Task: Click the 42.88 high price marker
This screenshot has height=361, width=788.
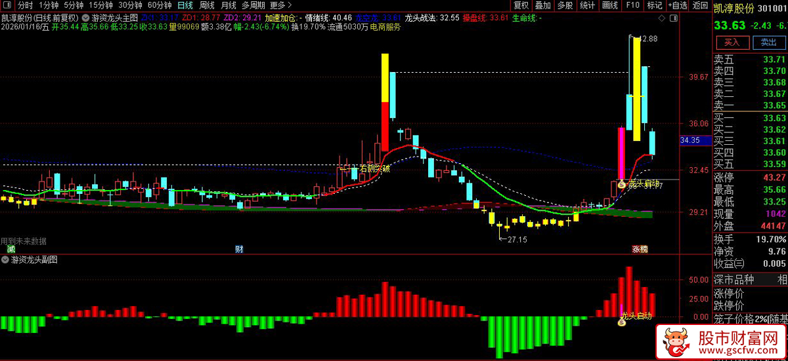Action: tap(647, 39)
